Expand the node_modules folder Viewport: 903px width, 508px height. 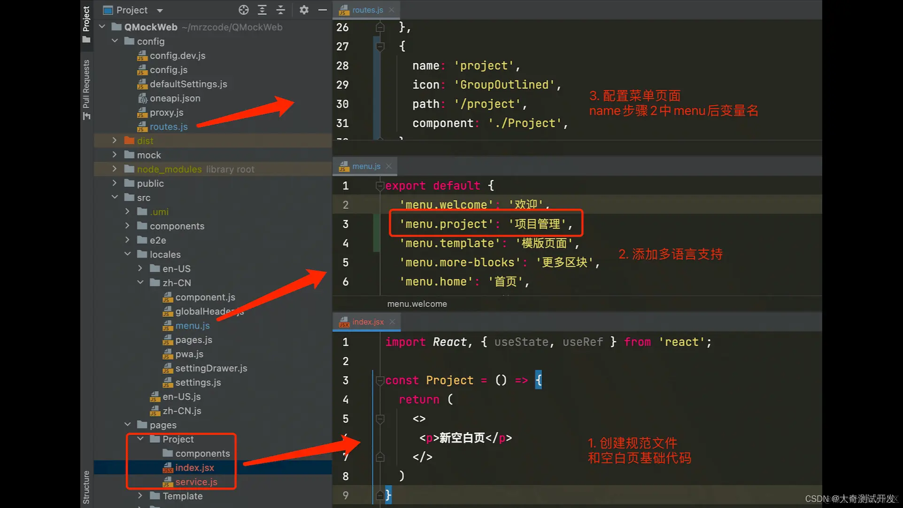[x=115, y=169]
